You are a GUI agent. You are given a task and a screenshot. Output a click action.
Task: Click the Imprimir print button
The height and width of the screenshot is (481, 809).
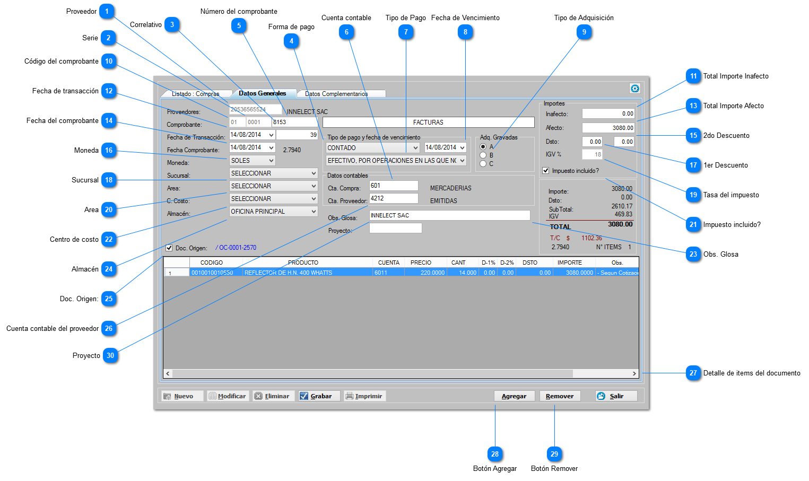tap(364, 396)
